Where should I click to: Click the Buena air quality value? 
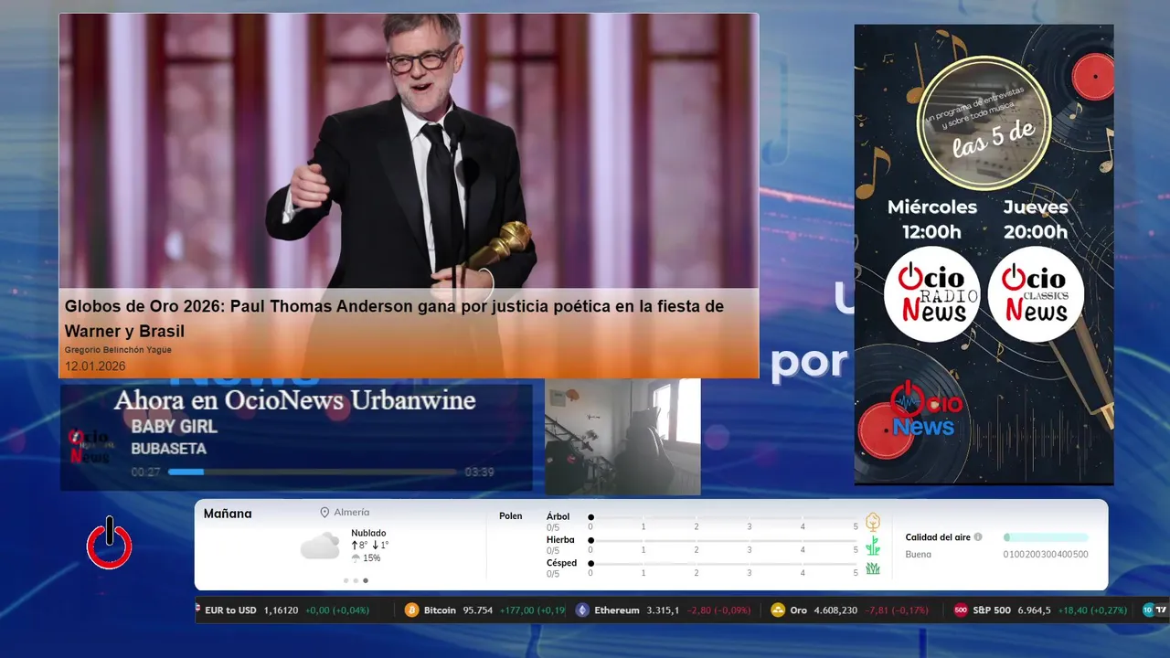919,554
